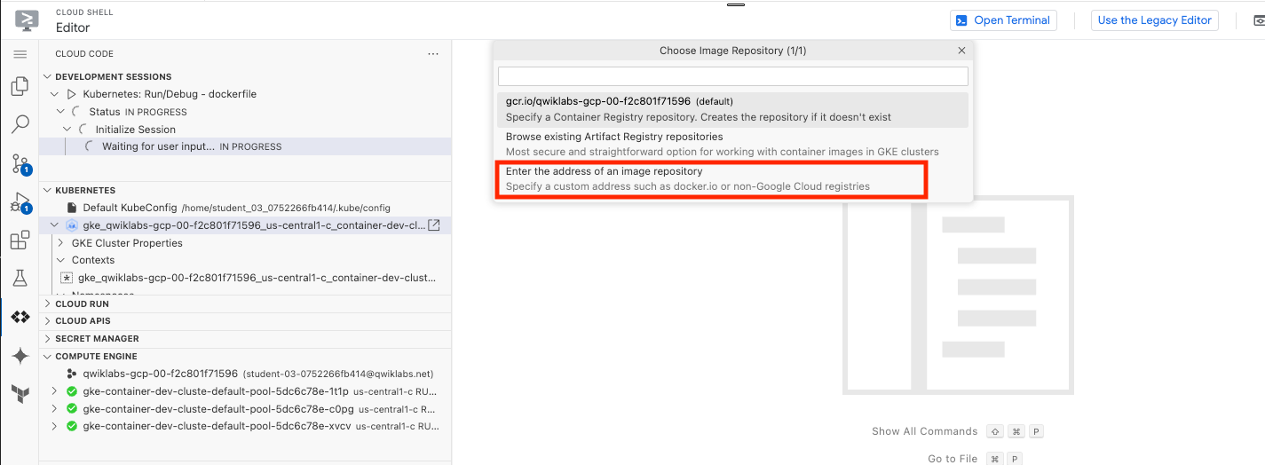The image size is (1265, 465).
Task: Choose Browse existing Artifact Registry repositories
Action: (733, 144)
